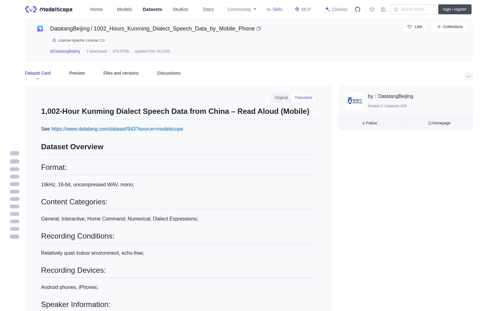Open Studios in top navigation

coord(181,9)
